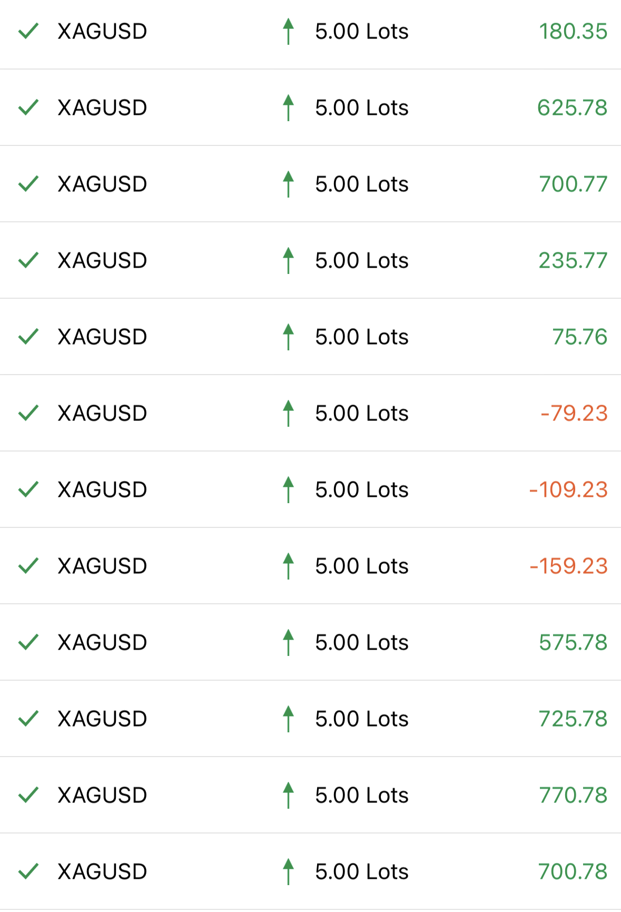Select the -159.23 loss amount
Viewport: 621px width, 912px height.
569,566
